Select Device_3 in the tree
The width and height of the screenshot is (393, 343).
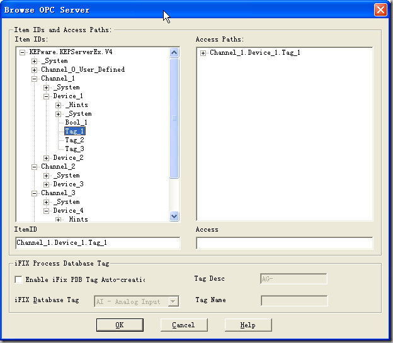(68, 184)
